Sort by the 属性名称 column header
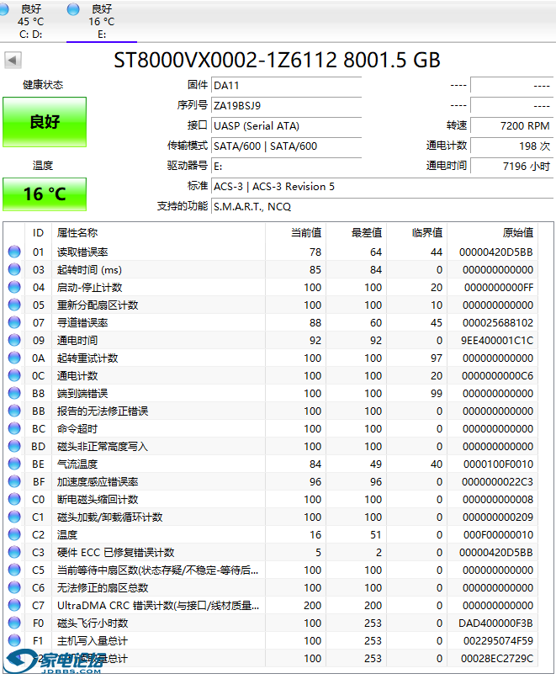The image size is (556, 679). [158, 233]
